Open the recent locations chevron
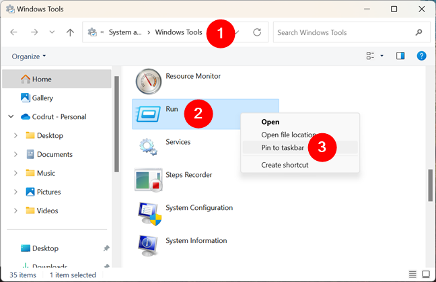Viewport: 436px width, 282px height. coord(52,32)
